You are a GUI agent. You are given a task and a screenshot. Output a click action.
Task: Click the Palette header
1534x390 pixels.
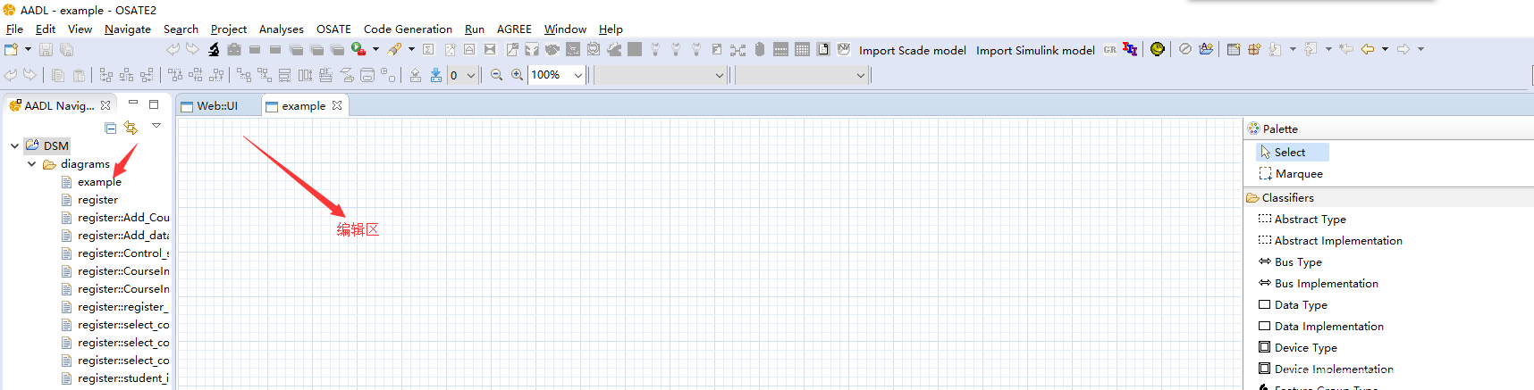(1388, 129)
